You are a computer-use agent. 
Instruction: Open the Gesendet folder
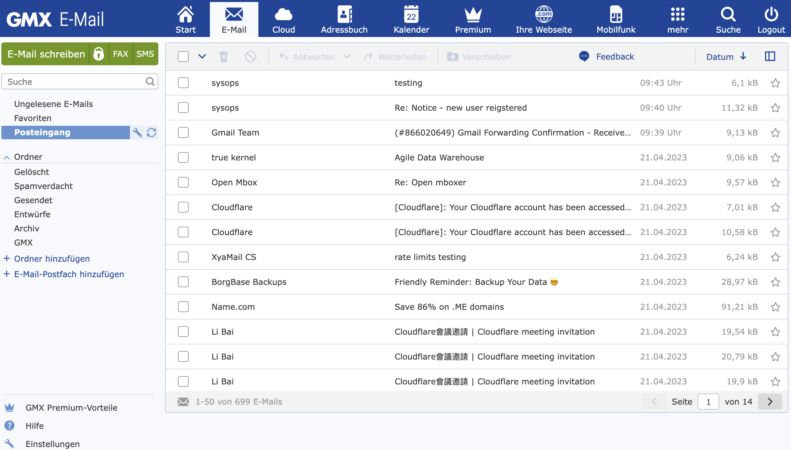point(33,200)
